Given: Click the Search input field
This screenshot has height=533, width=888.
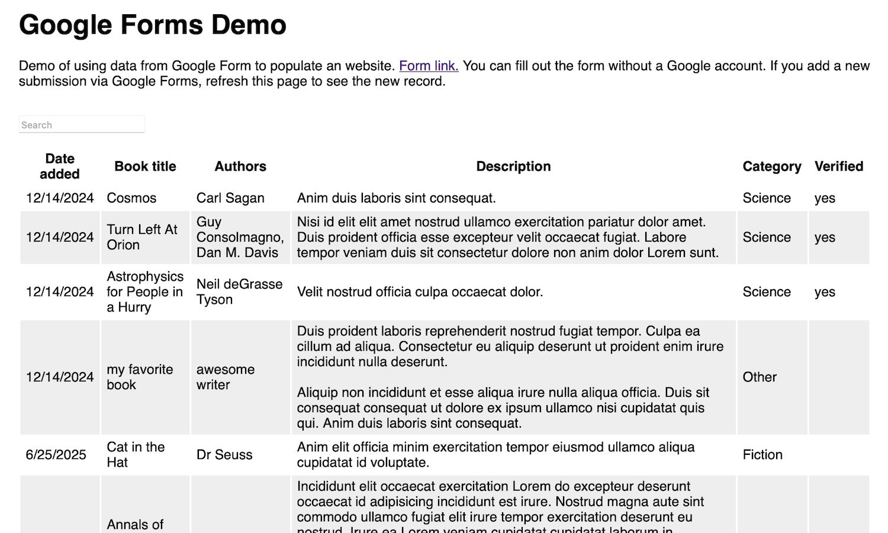Looking at the screenshot, I should (82, 125).
